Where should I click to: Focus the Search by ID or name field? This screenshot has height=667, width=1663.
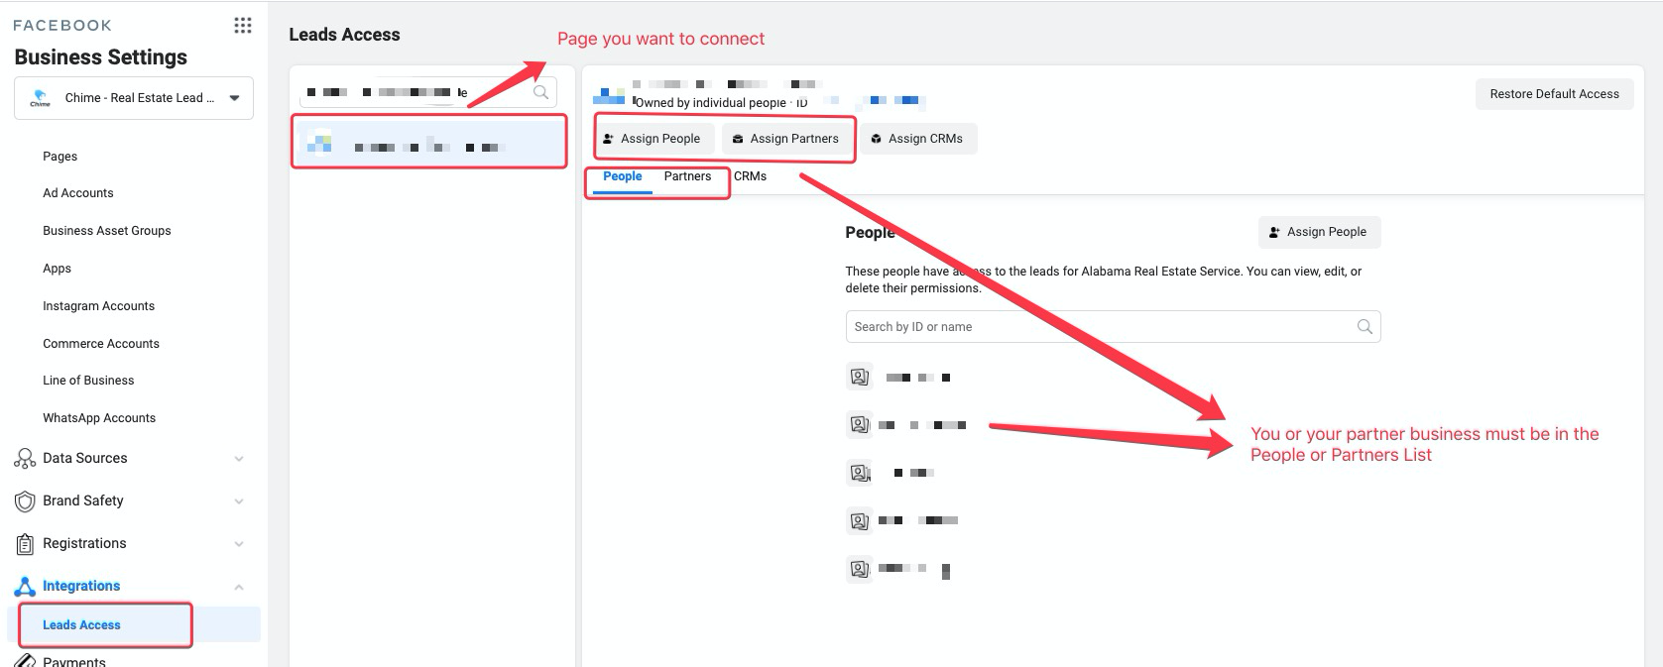1101,327
